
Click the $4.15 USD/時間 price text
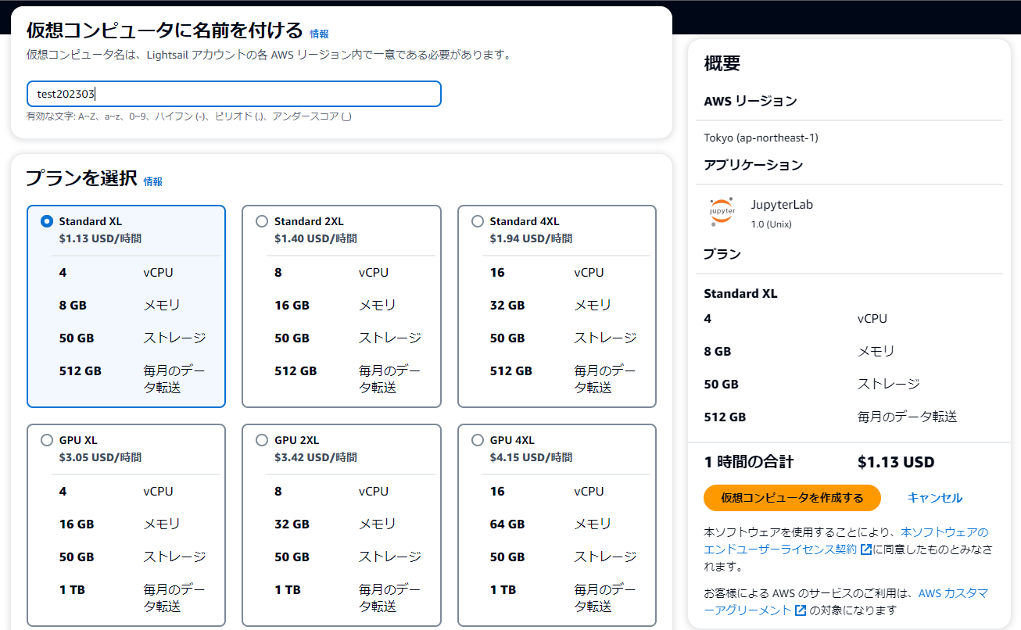[531, 457]
